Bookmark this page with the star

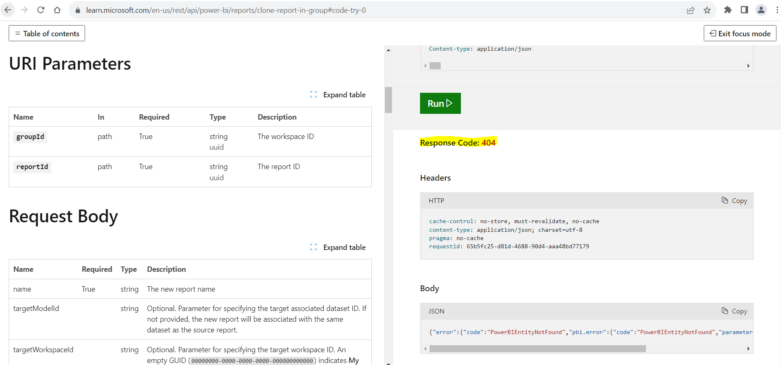click(x=707, y=10)
